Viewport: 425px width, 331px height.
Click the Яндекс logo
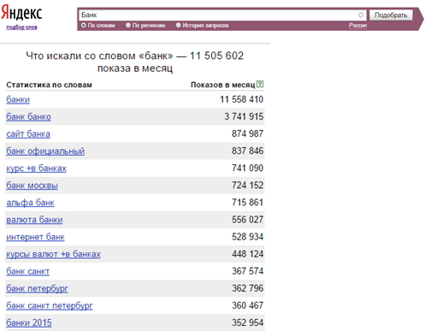click(21, 13)
